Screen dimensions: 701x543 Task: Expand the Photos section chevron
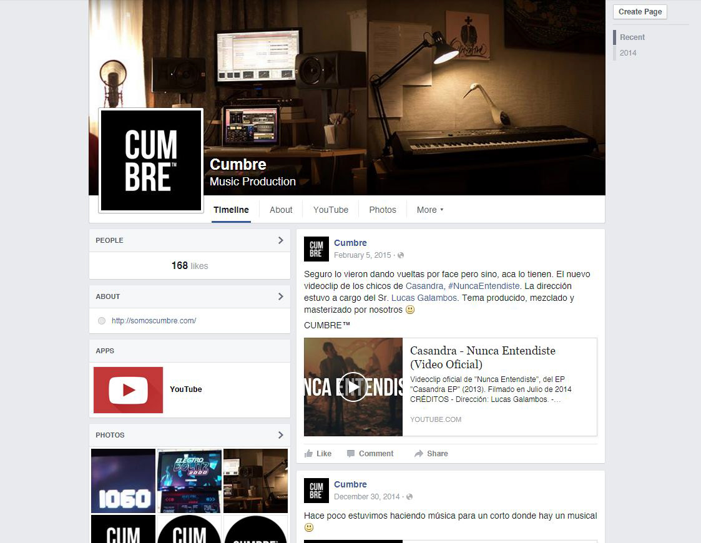tap(281, 435)
